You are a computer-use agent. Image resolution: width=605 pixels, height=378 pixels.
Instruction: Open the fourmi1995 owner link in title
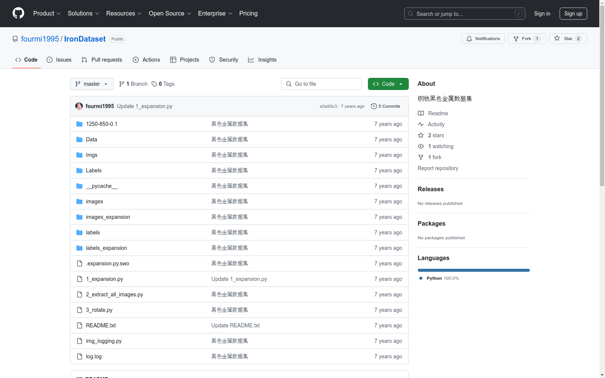40,39
